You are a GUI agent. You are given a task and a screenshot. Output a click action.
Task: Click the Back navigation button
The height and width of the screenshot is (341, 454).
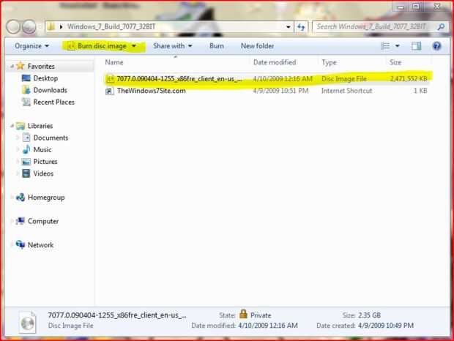[13, 26]
